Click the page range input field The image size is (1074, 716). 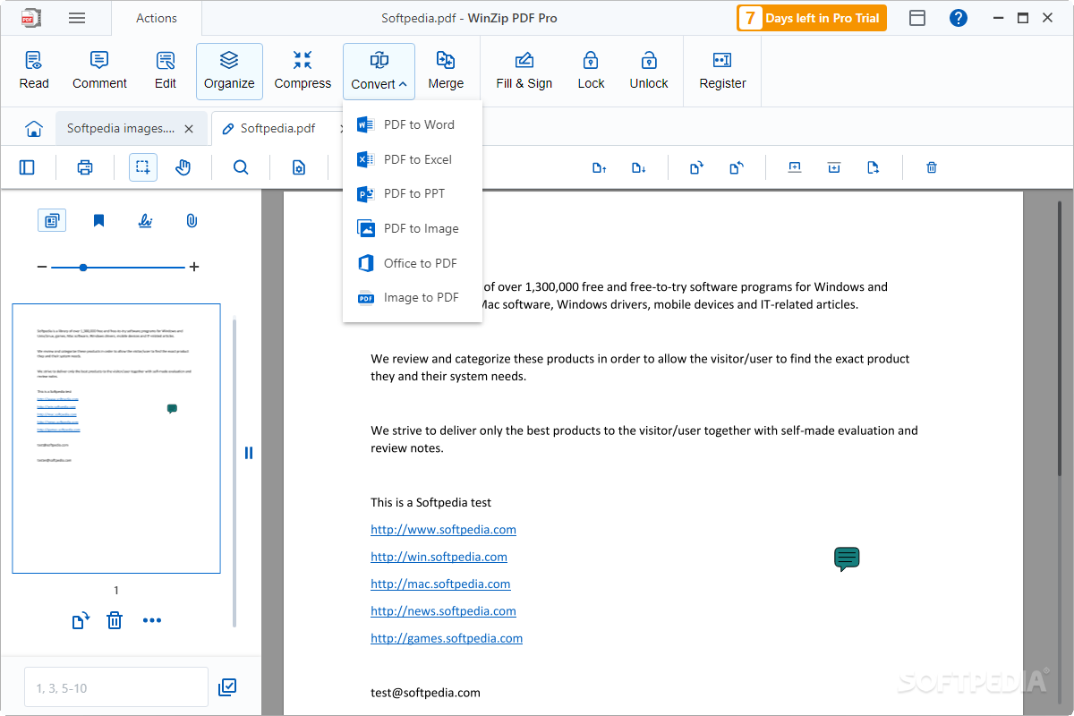(116, 688)
